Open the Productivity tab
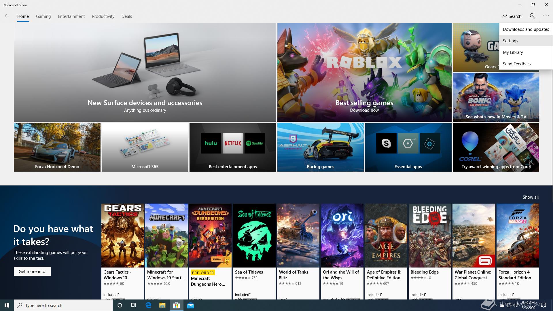The height and width of the screenshot is (311, 553). (103, 16)
